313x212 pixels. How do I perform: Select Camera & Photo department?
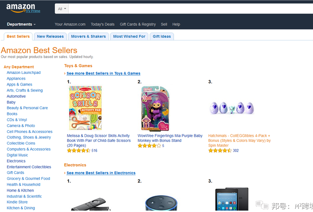click(21, 126)
